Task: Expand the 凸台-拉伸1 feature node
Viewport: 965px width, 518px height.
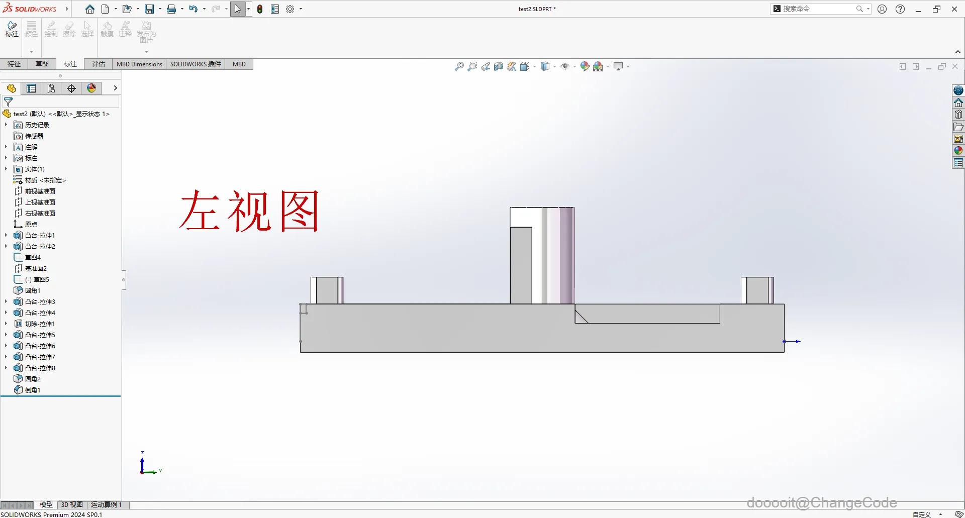Action: (x=6, y=235)
